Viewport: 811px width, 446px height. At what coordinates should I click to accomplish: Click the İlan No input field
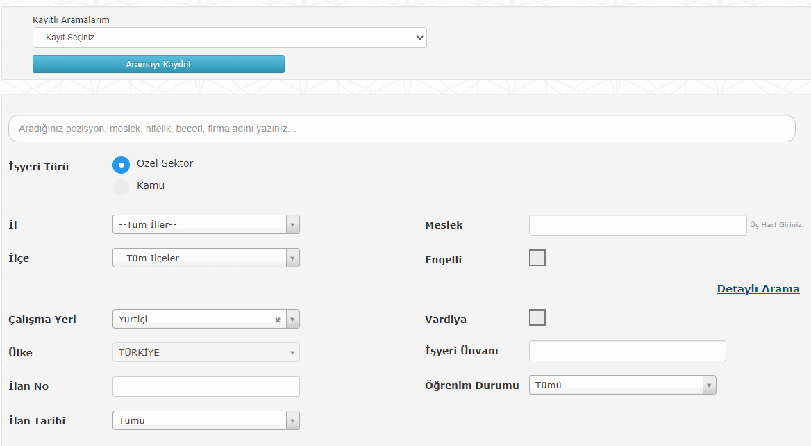coord(206,386)
